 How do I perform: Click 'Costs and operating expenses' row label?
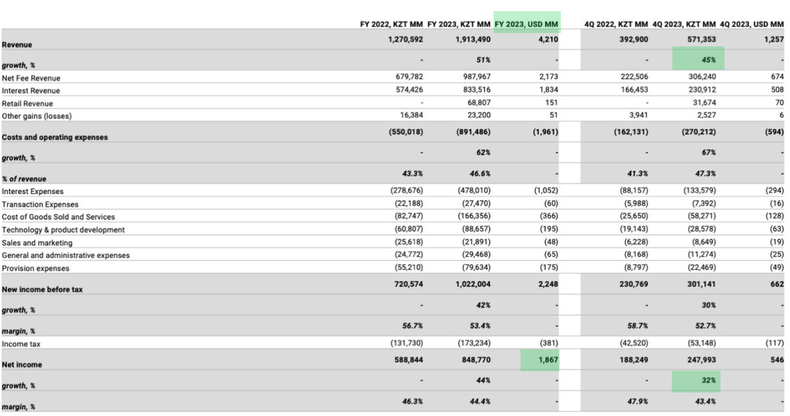pos(55,137)
